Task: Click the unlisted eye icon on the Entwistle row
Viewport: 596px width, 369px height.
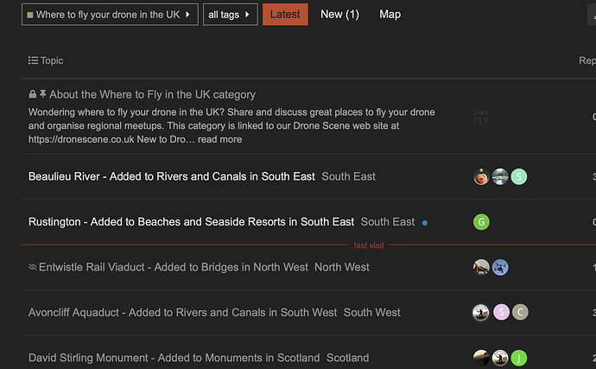Action: pos(33,267)
